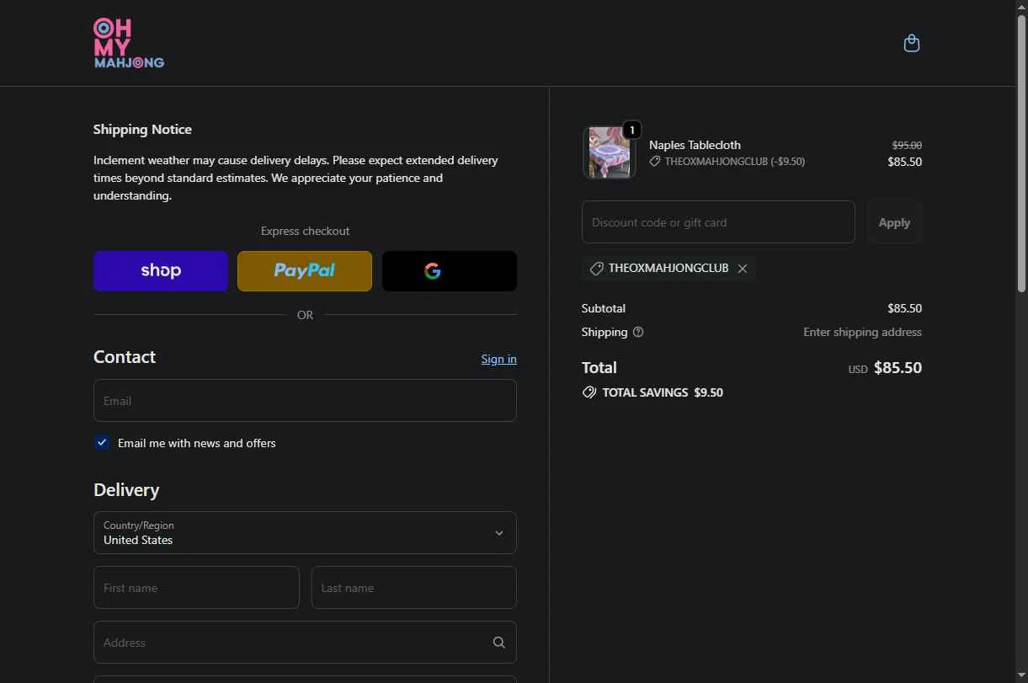Viewport: 1028px width, 683px height.
Task: Click the Naples Tablecloth product name
Action: pos(695,145)
